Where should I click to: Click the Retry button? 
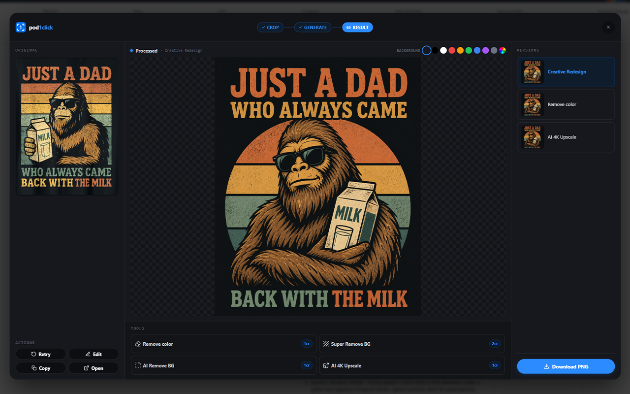(41, 354)
